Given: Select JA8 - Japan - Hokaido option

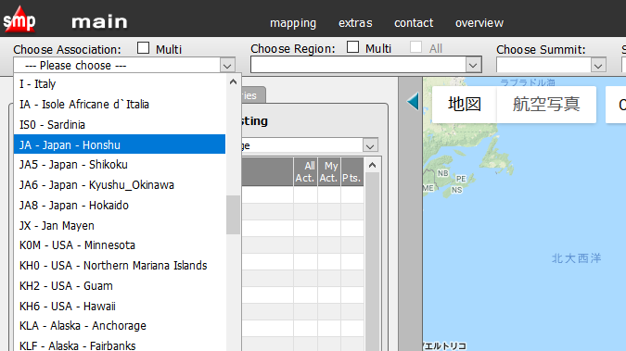Looking at the screenshot, I should [x=120, y=205].
